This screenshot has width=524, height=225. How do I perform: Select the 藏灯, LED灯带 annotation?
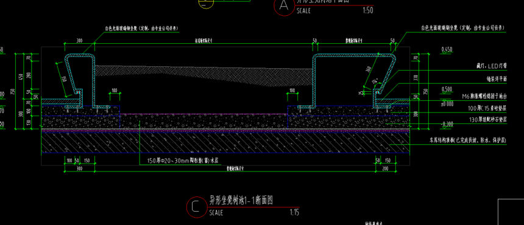tap(492, 66)
